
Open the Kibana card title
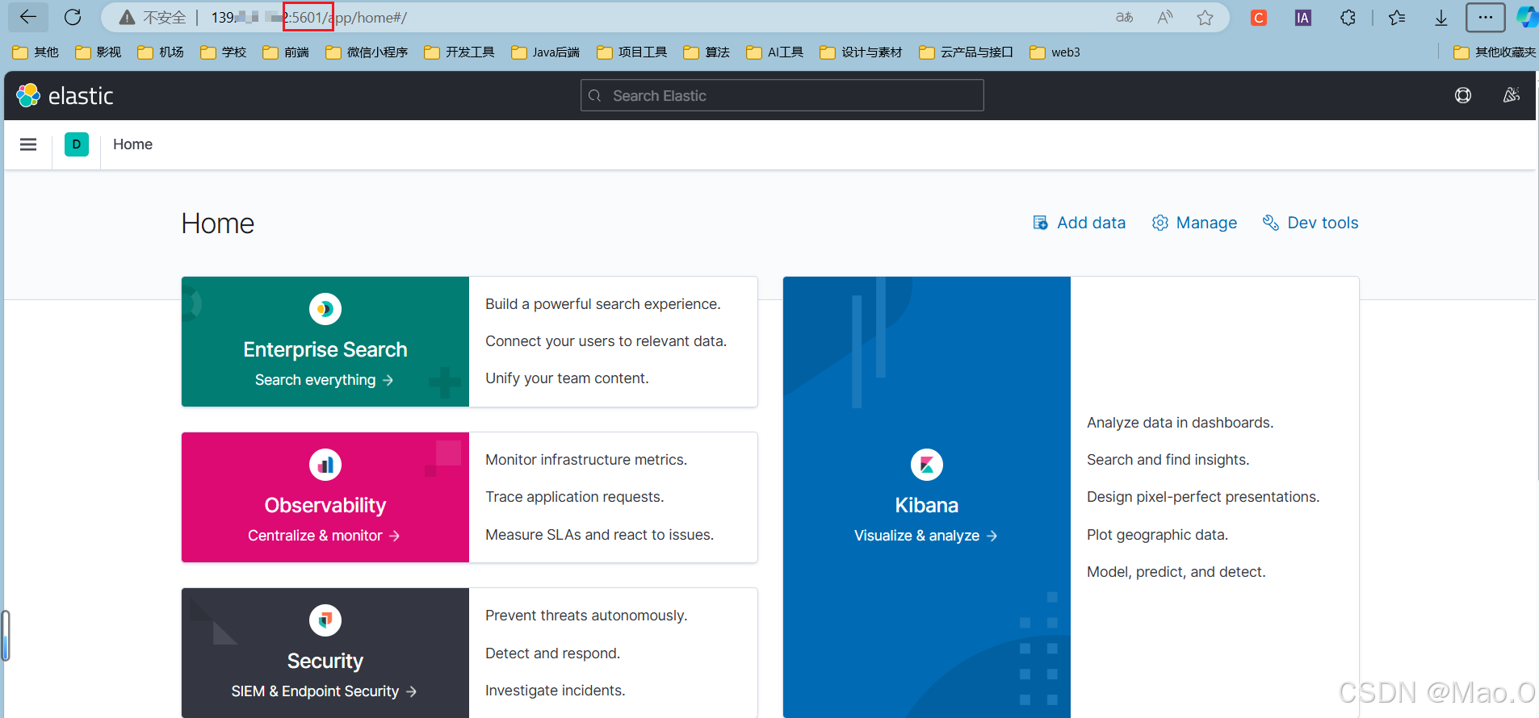click(x=927, y=505)
